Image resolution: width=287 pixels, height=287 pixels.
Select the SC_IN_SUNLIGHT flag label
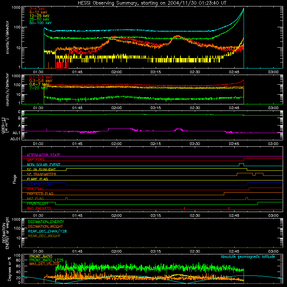[41, 169]
